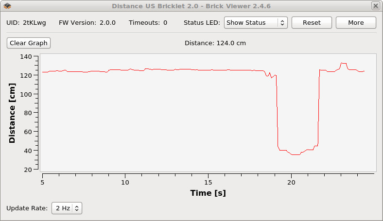Expand the Update Rate 2 Hz dropdown
This screenshot has width=383, height=221.
[67, 208]
